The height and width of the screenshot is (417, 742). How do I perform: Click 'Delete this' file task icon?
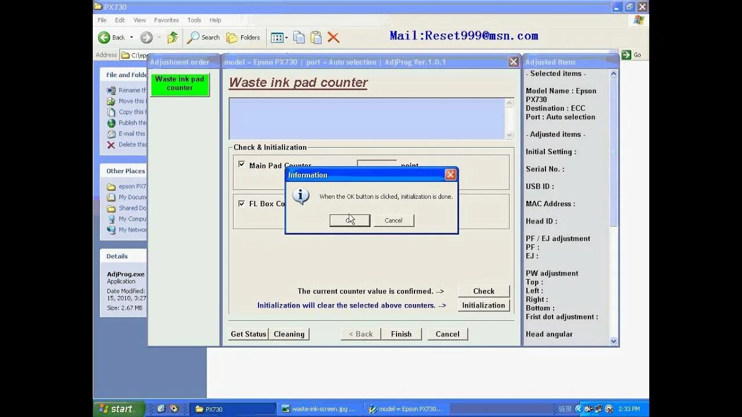tap(111, 145)
